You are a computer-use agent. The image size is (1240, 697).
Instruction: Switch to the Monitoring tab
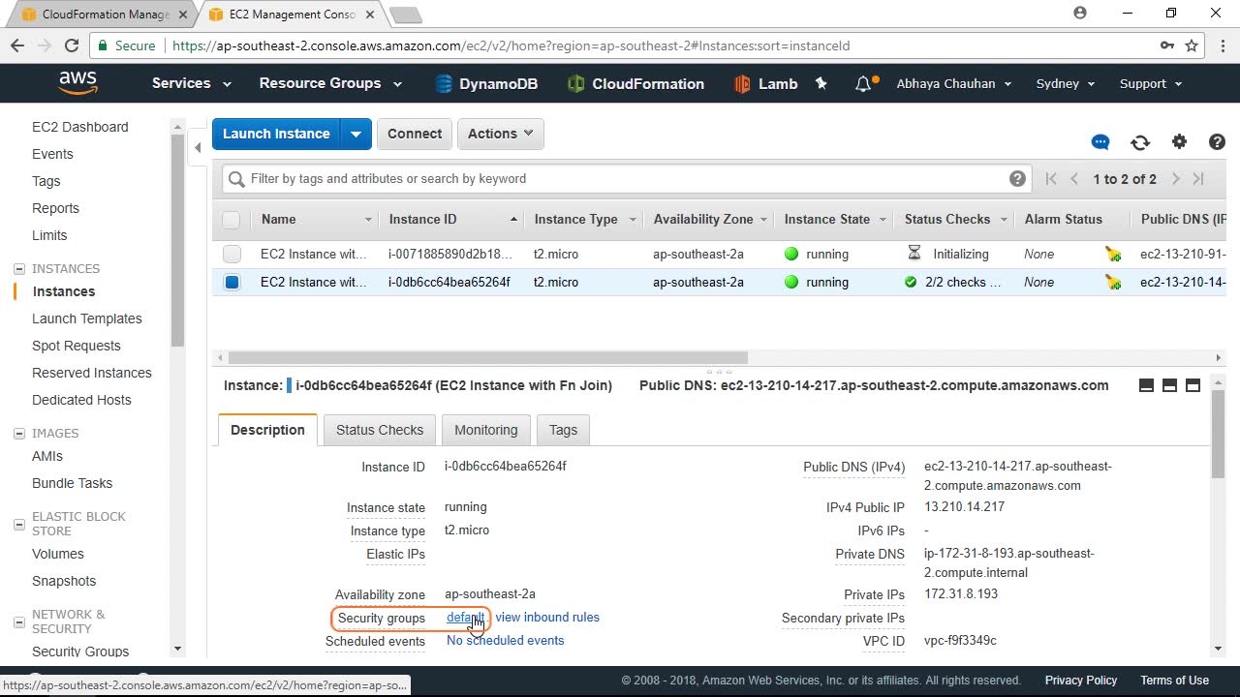[x=486, y=430]
